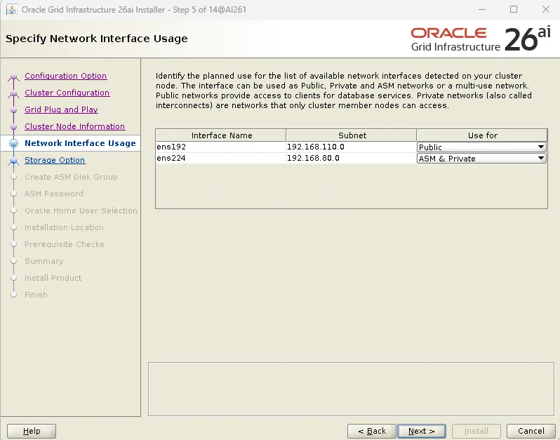Jump to Storage Option step
Viewport: 560px width, 440px height.
55,160
